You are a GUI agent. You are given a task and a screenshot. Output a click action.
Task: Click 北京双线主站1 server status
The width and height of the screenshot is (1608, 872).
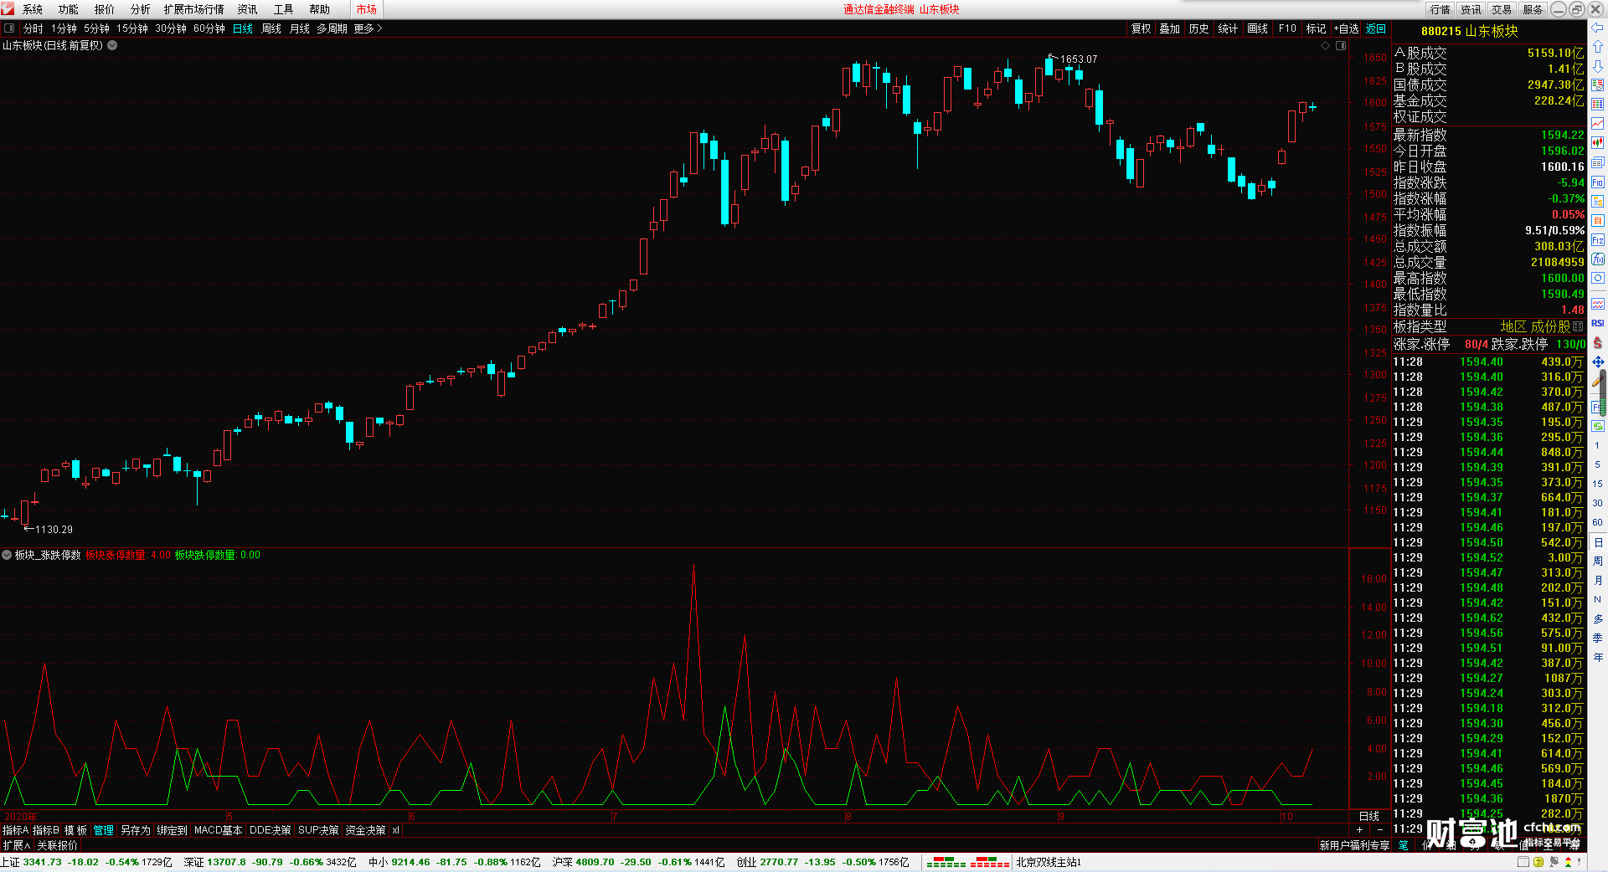coord(1049,862)
